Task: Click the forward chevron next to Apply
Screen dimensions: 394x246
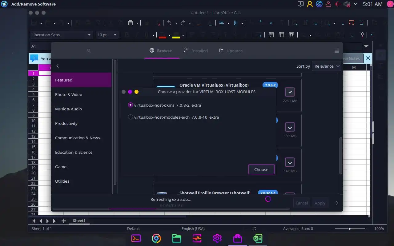Action: pos(336,203)
